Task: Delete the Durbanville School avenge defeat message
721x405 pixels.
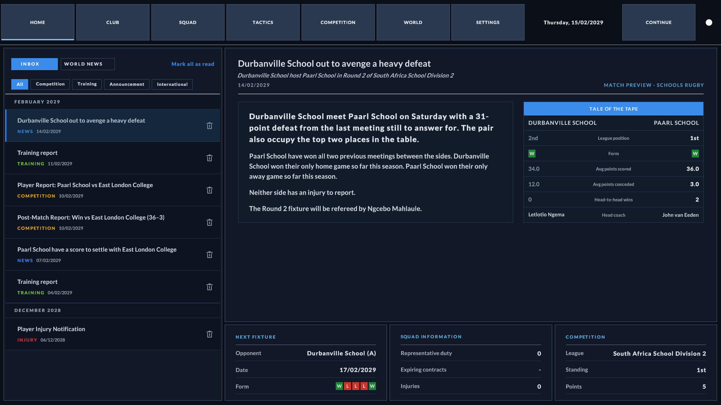Action: (210, 126)
